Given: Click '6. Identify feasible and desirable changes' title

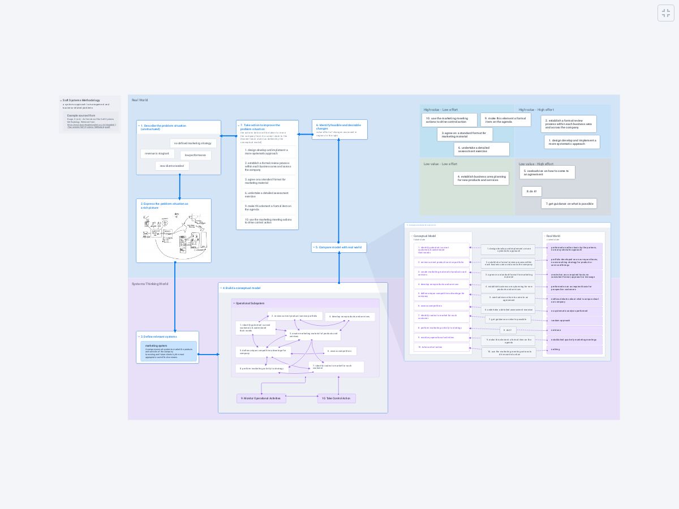Looking at the screenshot, I should pos(338,127).
